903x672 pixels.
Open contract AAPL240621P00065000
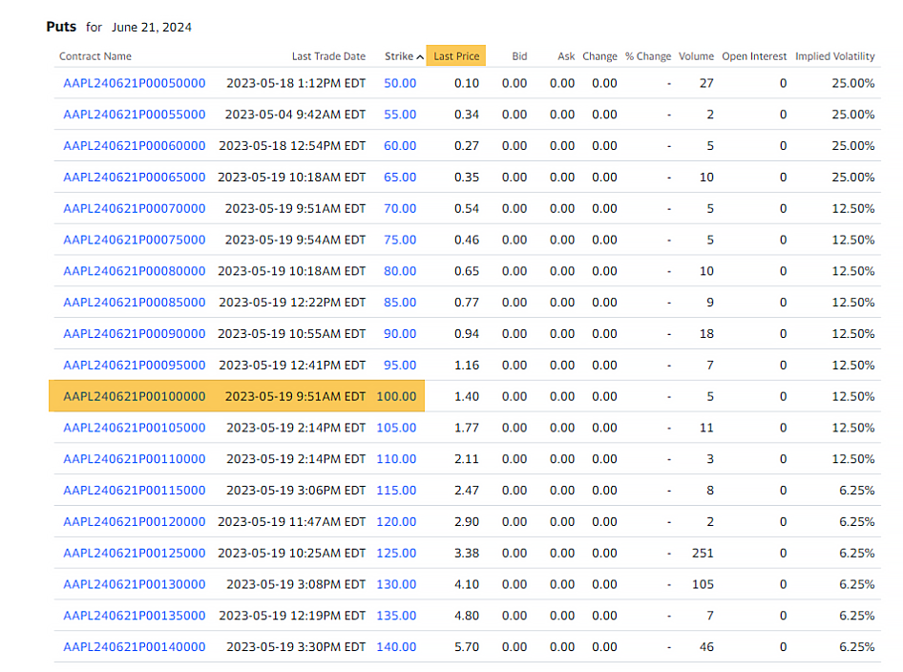pyautogui.click(x=135, y=177)
